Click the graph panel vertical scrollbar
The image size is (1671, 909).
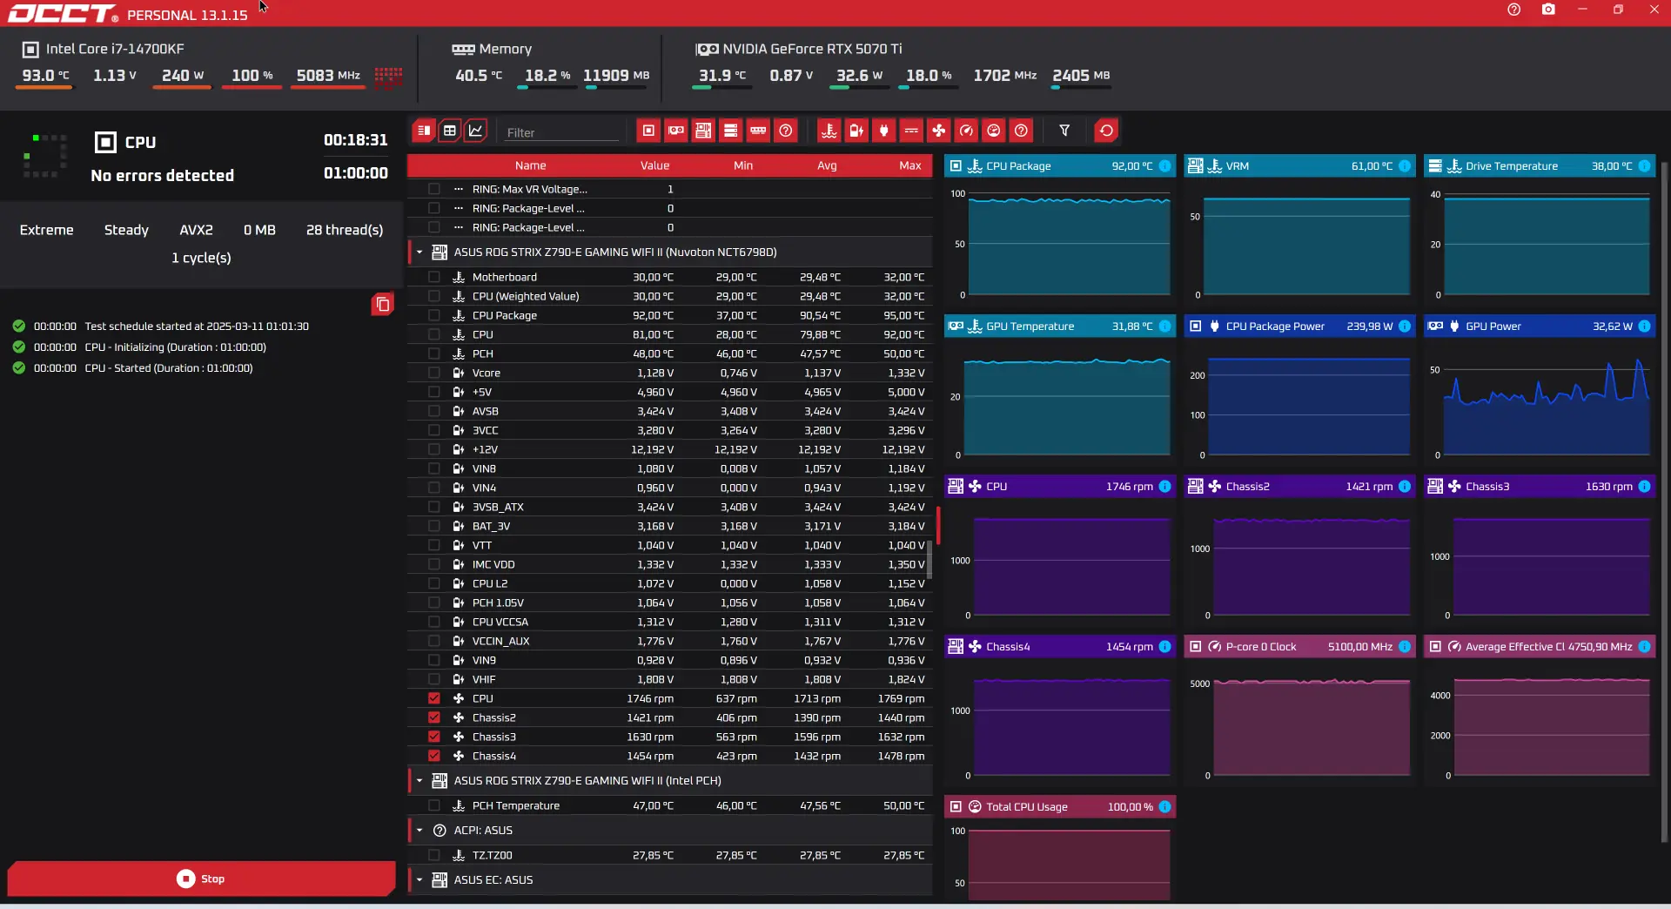(x=1664, y=502)
